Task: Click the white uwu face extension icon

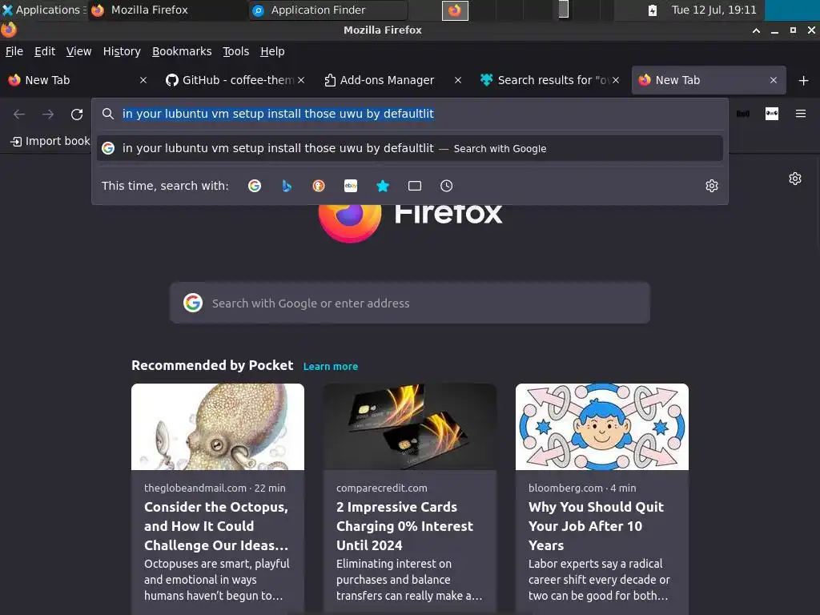Action: point(772,114)
